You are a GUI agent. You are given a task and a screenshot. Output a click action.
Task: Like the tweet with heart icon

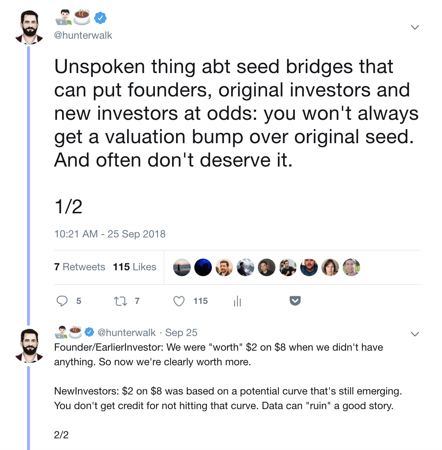179,301
